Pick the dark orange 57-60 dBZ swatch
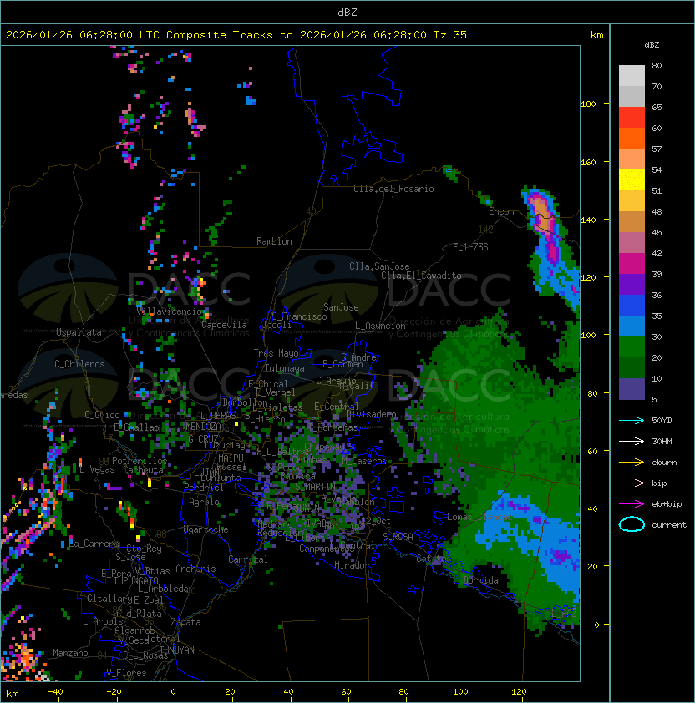 [632, 138]
